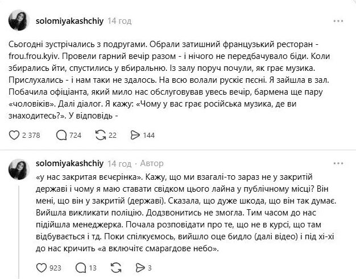The height and width of the screenshot is (279, 356).
Task: Open more options menu on second post
Action: coord(337,164)
